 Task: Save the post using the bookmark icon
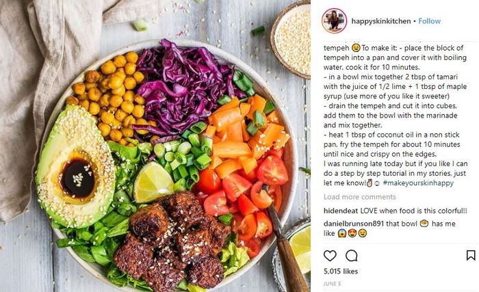(471, 255)
